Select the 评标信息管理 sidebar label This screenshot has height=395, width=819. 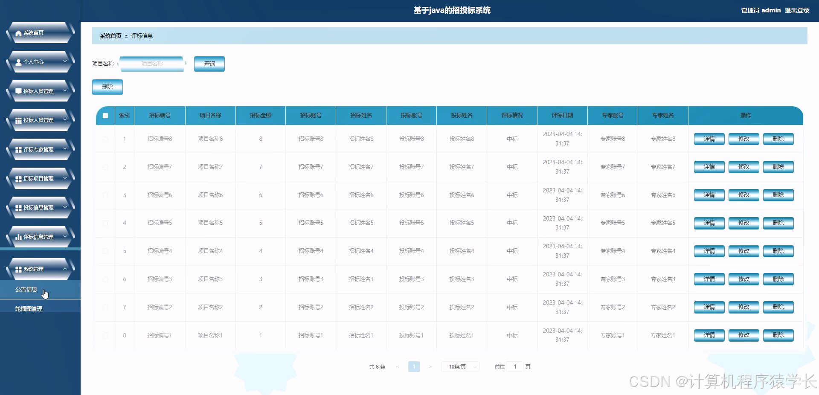38,237
